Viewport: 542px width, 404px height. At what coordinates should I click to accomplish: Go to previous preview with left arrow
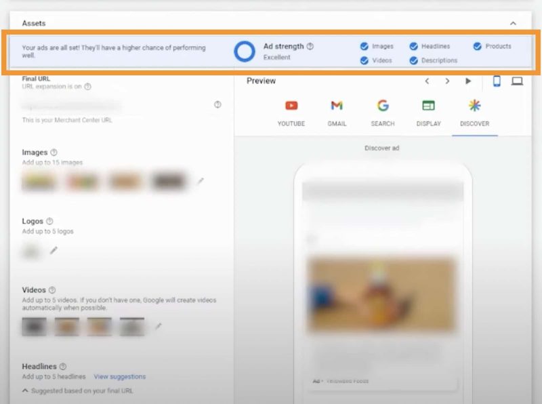(x=427, y=81)
